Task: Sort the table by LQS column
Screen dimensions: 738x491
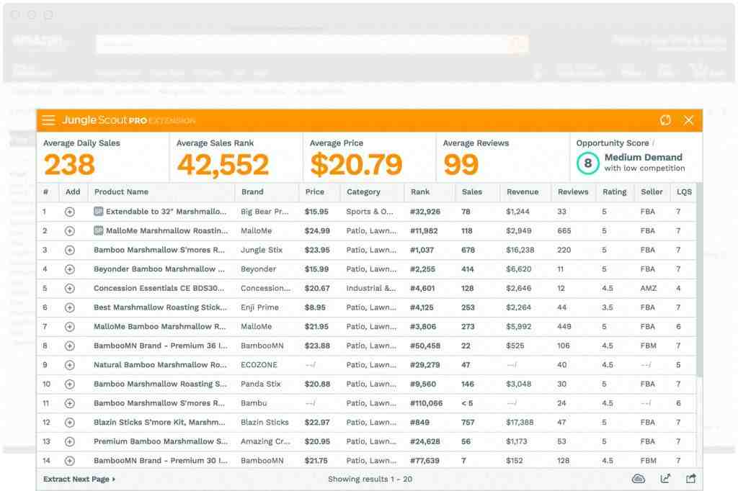Action: 684,192
